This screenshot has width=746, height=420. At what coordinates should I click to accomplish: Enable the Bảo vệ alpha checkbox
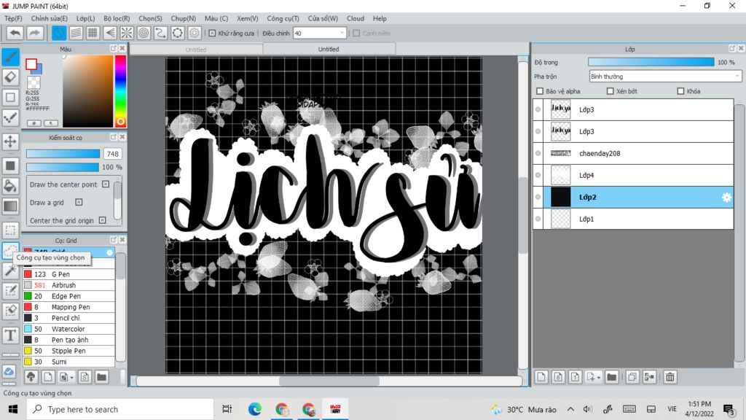click(540, 91)
